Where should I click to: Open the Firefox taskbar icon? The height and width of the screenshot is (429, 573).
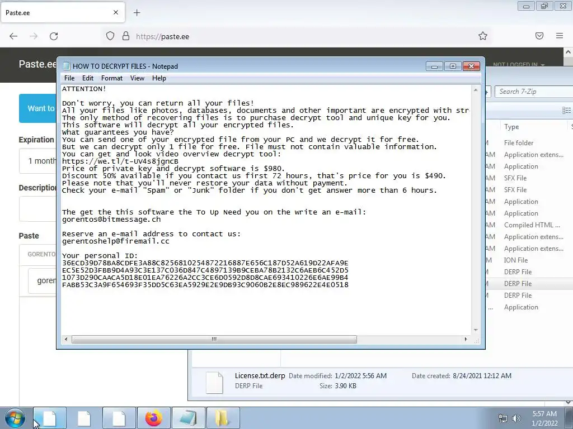coord(153,418)
